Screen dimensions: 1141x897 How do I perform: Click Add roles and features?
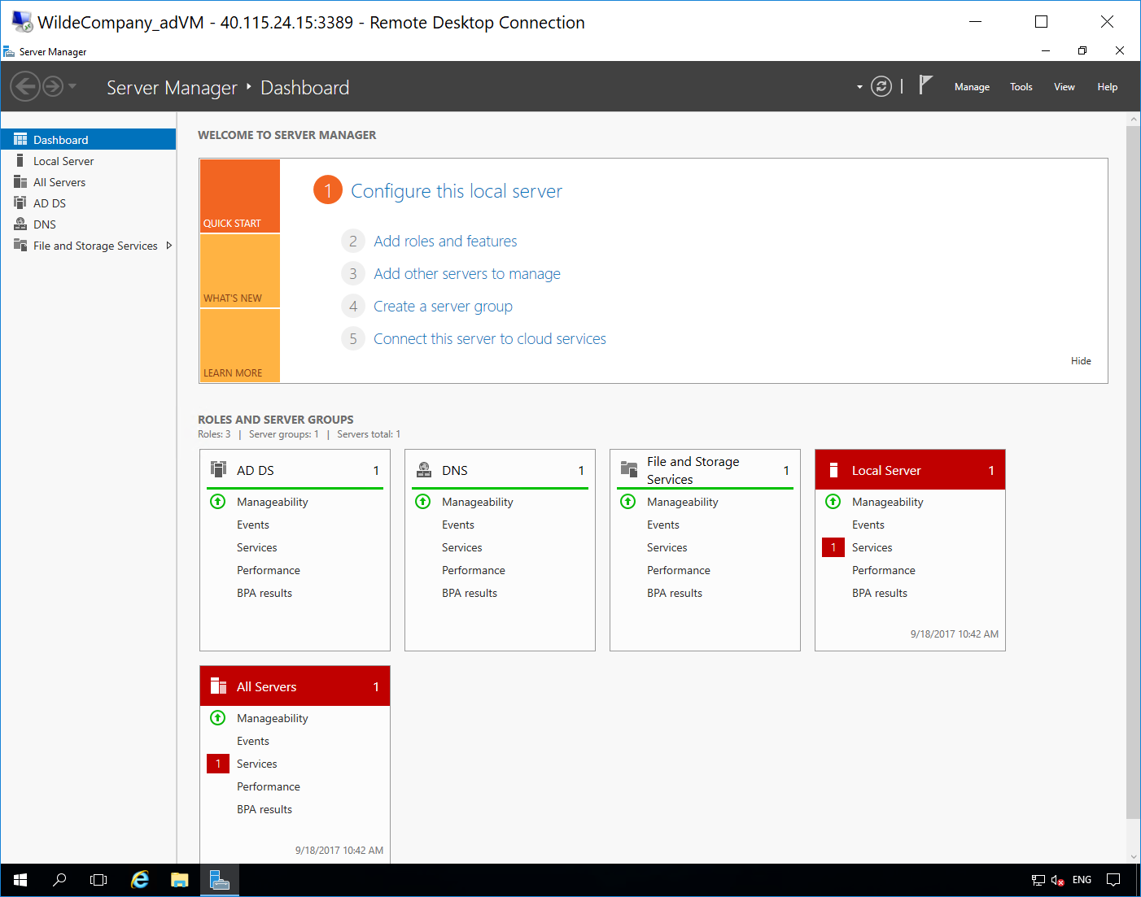[x=445, y=241]
